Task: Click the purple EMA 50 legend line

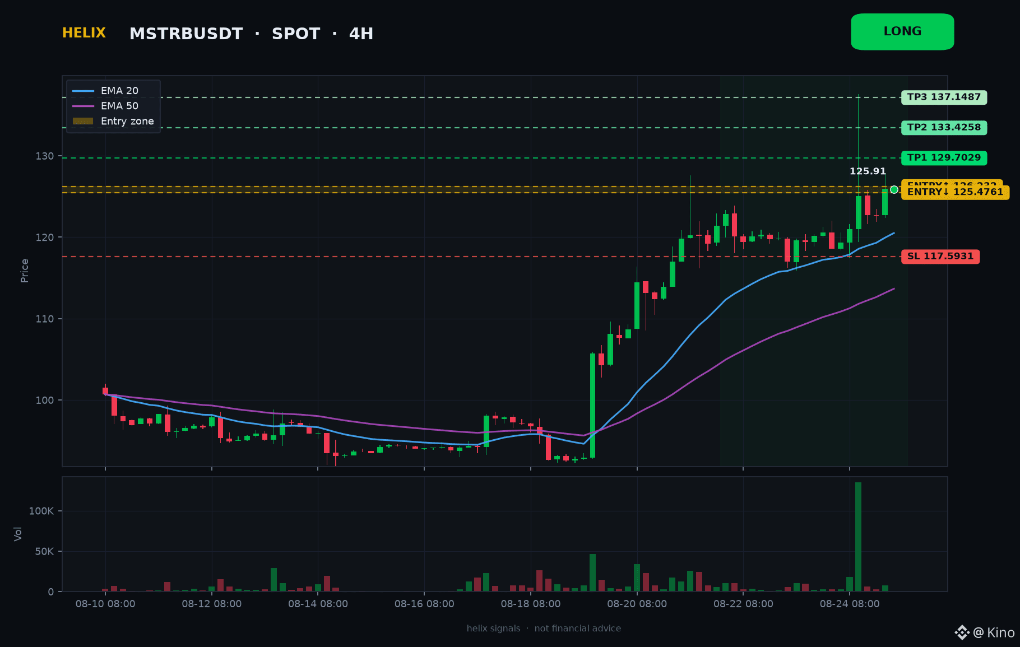Action: (83, 106)
